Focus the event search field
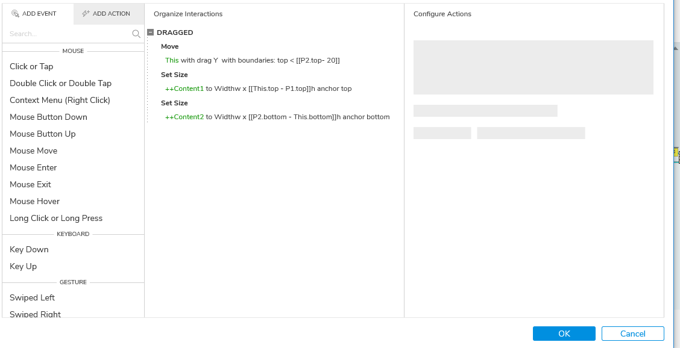 coord(66,34)
